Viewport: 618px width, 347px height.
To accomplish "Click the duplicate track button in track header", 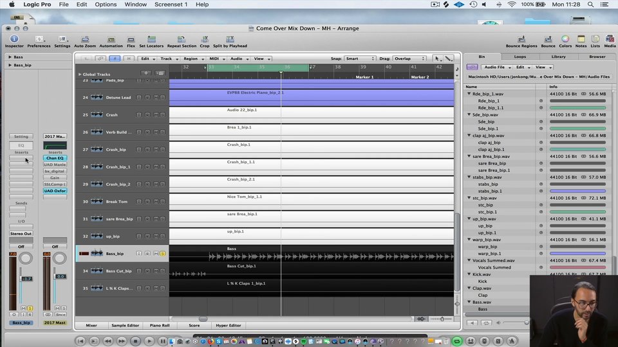I will [160, 73].
